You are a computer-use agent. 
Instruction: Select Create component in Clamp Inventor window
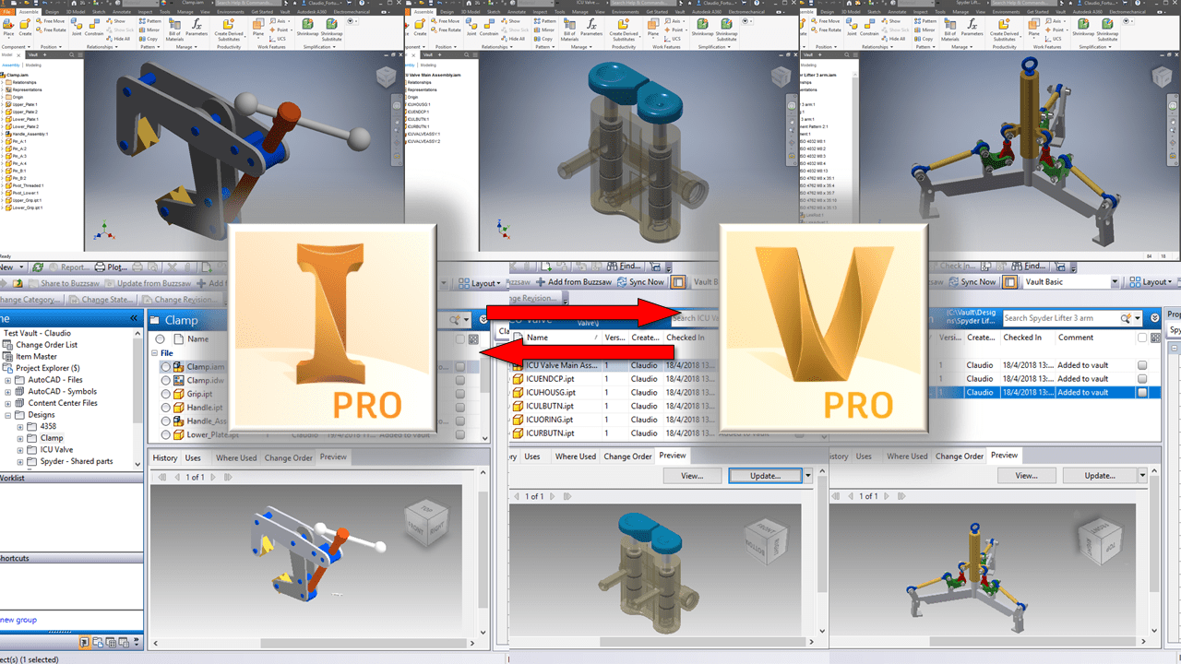23,27
